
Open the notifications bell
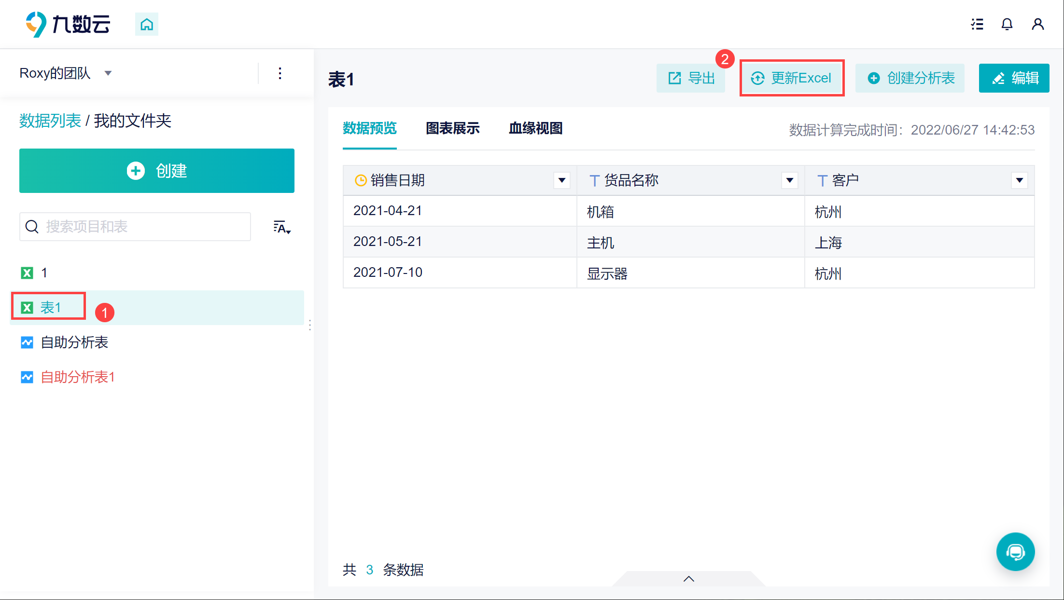[1007, 24]
